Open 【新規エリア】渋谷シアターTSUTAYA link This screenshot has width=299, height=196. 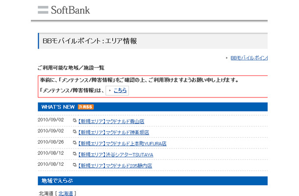tap(116, 155)
